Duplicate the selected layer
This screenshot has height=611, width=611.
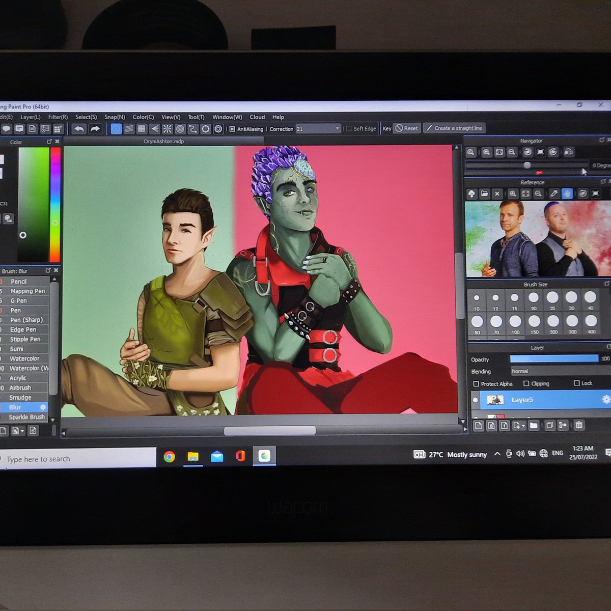(x=549, y=425)
